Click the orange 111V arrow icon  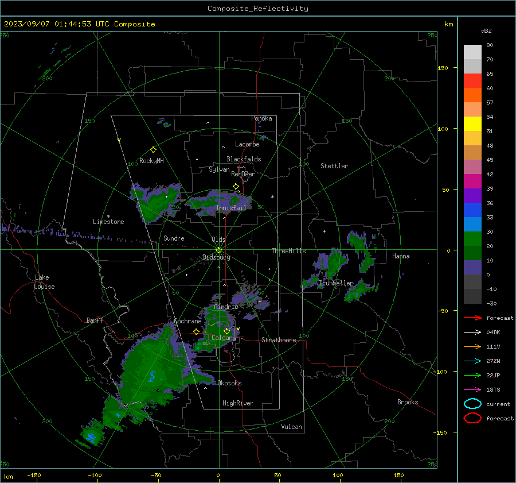tap(472, 346)
